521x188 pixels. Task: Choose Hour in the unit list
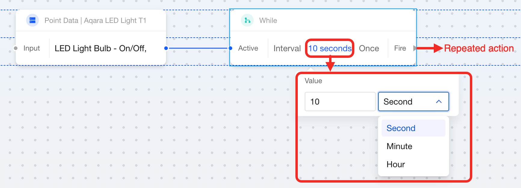[x=396, y=164]
